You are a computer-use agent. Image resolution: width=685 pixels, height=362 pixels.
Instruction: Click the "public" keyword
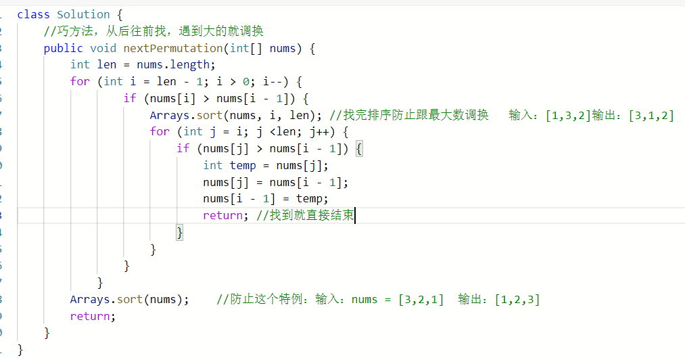(x=64, y=48)
